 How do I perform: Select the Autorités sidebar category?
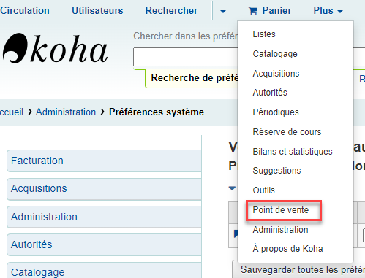(x=104, y=244)
